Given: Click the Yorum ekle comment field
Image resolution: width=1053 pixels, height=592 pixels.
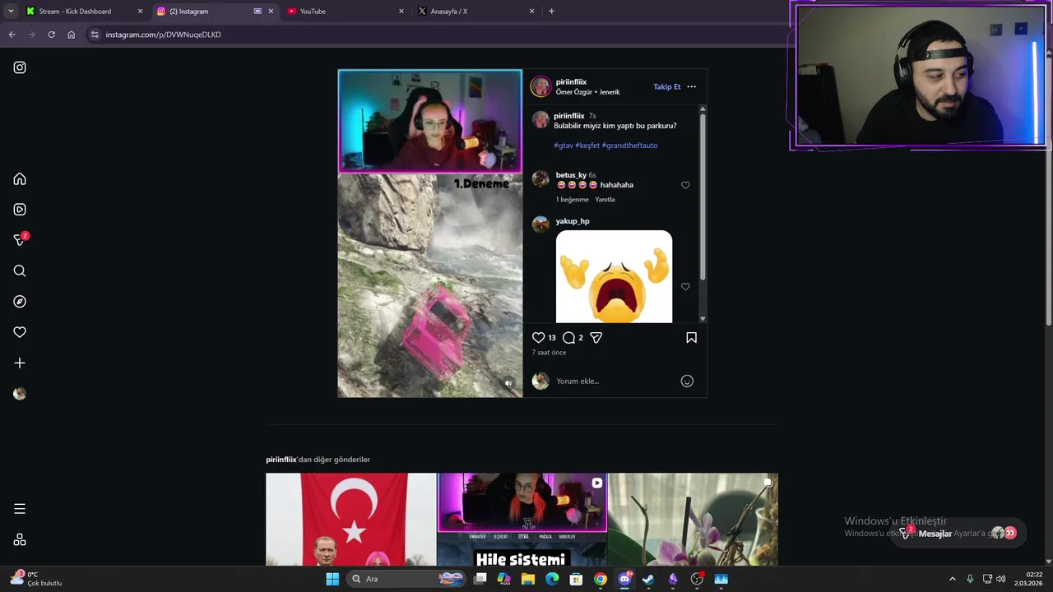Looking at the screenshot, I should (x=613, y=381).
